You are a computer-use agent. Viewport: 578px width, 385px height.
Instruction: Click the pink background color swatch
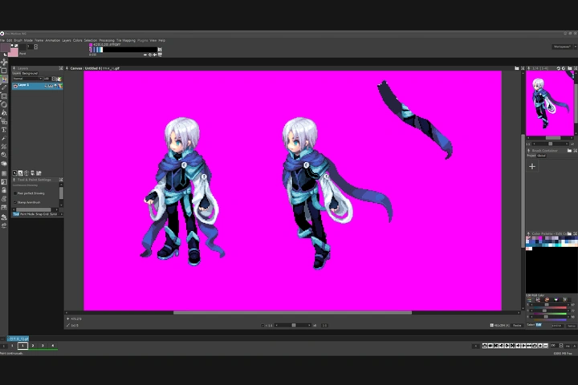coord(14,52)
